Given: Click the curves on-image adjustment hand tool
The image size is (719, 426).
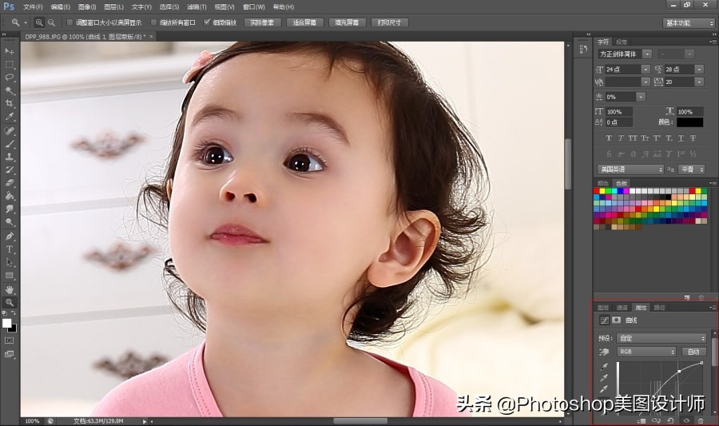Looking at the screenshot, I should point(604,352).
